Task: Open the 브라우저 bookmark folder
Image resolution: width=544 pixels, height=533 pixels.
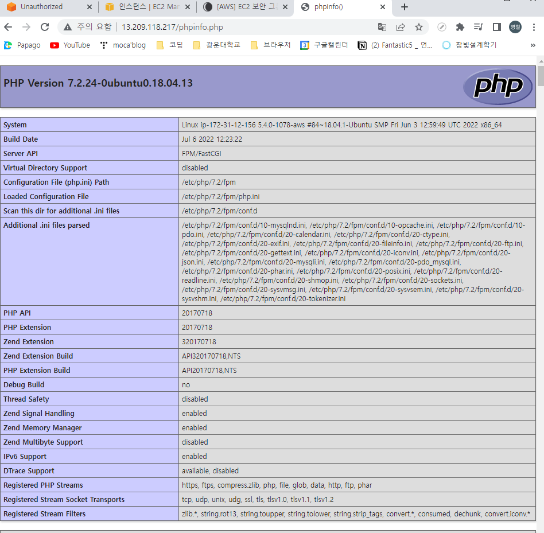Action: tap(271, 45)
